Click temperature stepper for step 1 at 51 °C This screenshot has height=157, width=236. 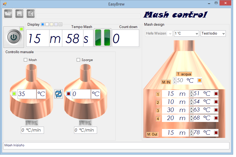point(191,94)
